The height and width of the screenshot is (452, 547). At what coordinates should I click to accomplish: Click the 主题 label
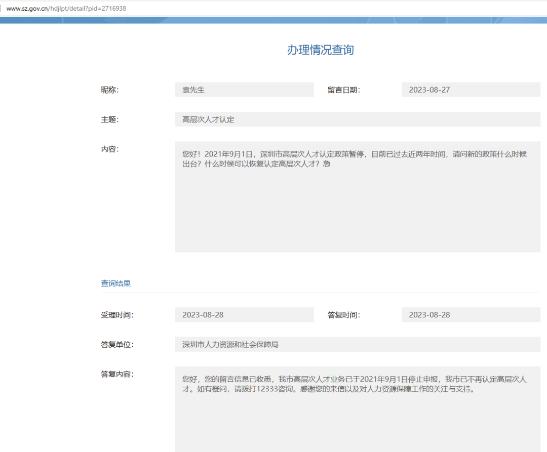tap(110, 120)
